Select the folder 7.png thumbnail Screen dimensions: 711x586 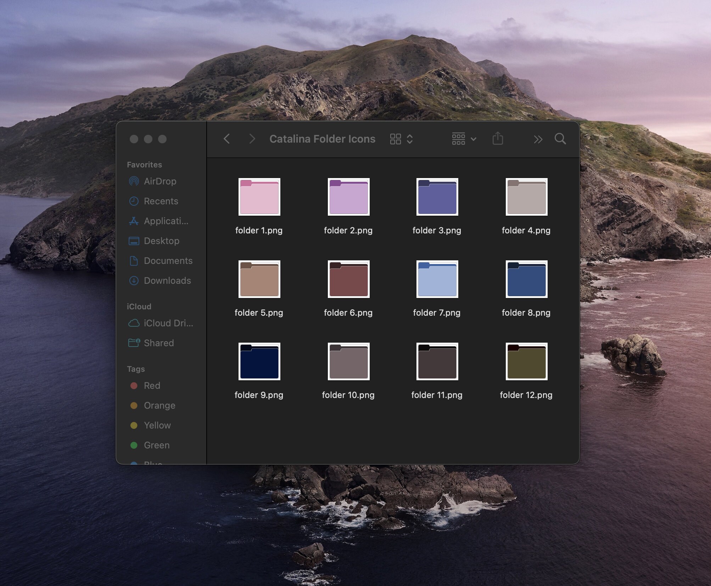click(x=437, y=279)
